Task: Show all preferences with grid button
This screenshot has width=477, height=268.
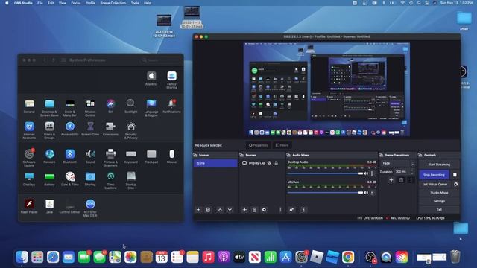Action: tap(63, 60)
